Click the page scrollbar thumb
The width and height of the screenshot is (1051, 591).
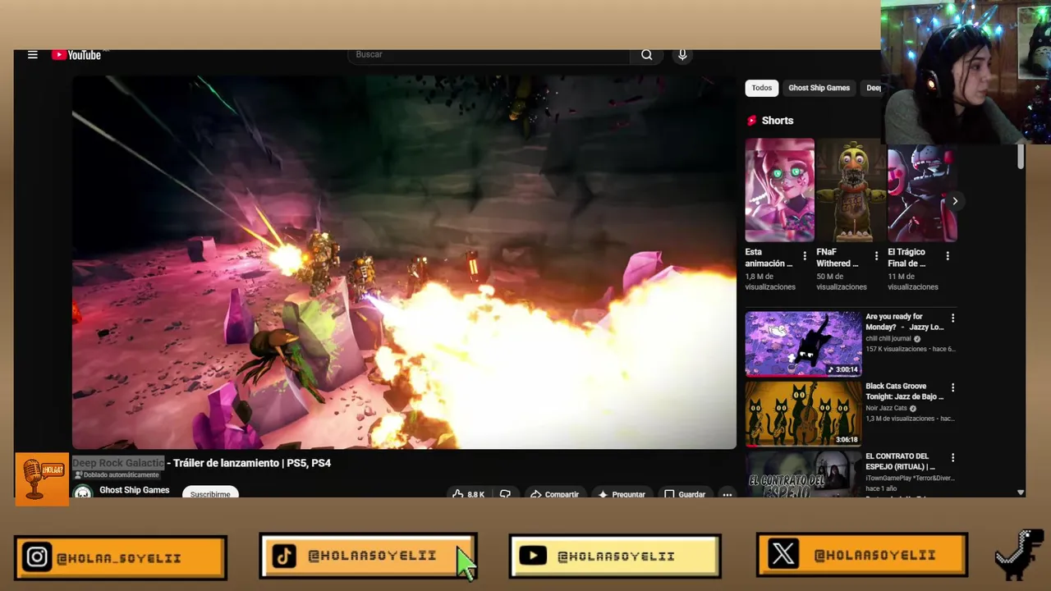pyautogui.click(x=1021, y=157)
